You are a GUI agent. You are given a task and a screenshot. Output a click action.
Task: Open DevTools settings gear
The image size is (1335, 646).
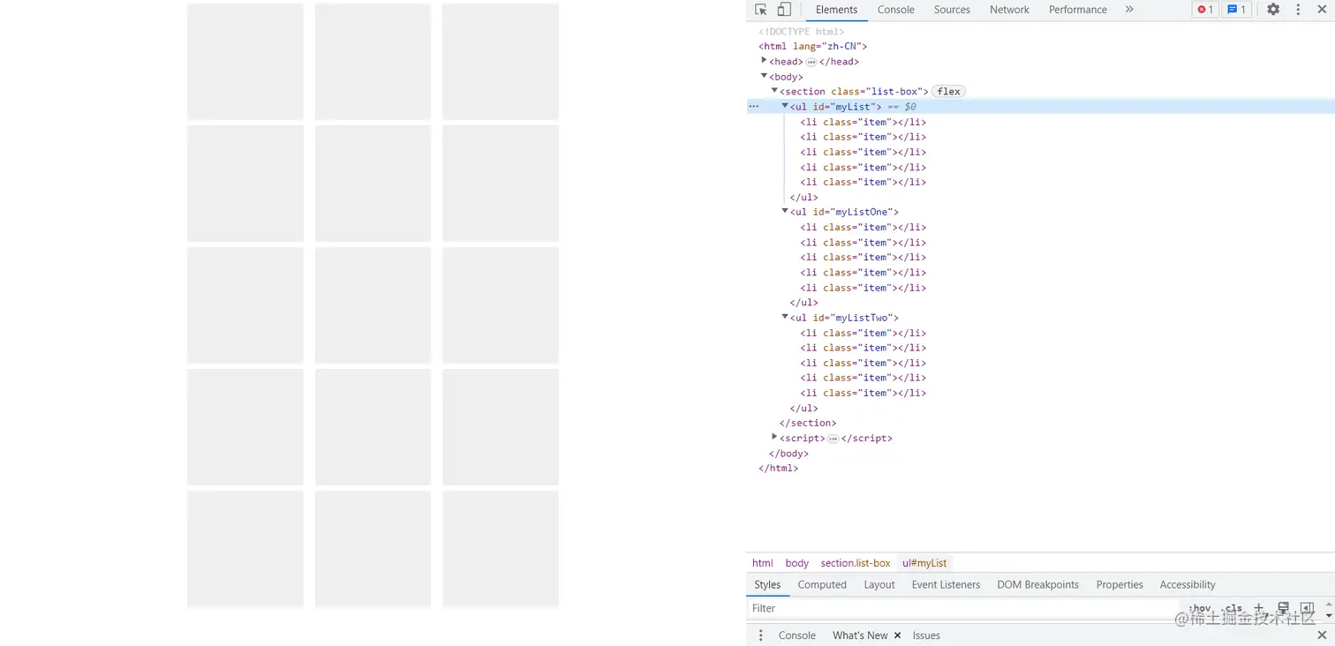pyautogui.click(x=1272, y=10)
